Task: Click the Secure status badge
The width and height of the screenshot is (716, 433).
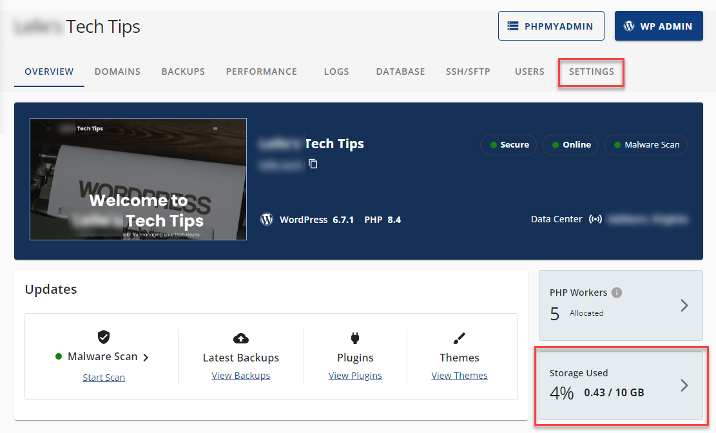Action: coord(508,145)
